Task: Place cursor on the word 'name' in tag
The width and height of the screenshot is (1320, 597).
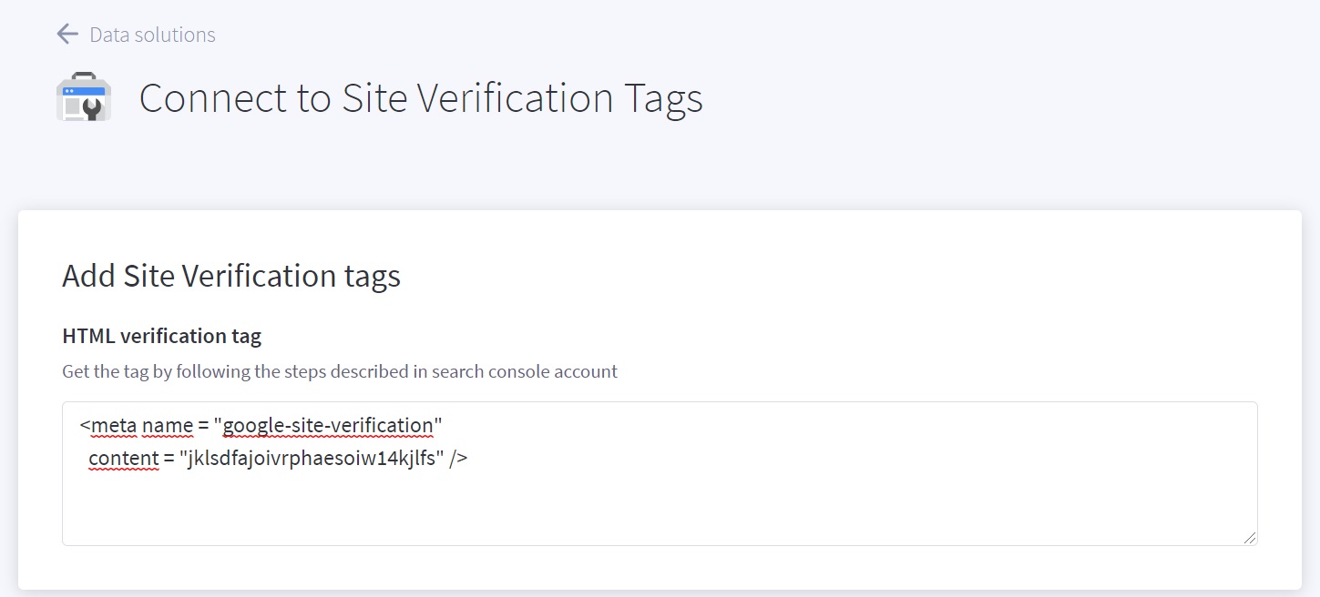Action: tap(167, 426)
